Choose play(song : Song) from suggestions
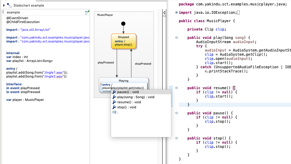This screenshot has width=291, height=164. 136,97
